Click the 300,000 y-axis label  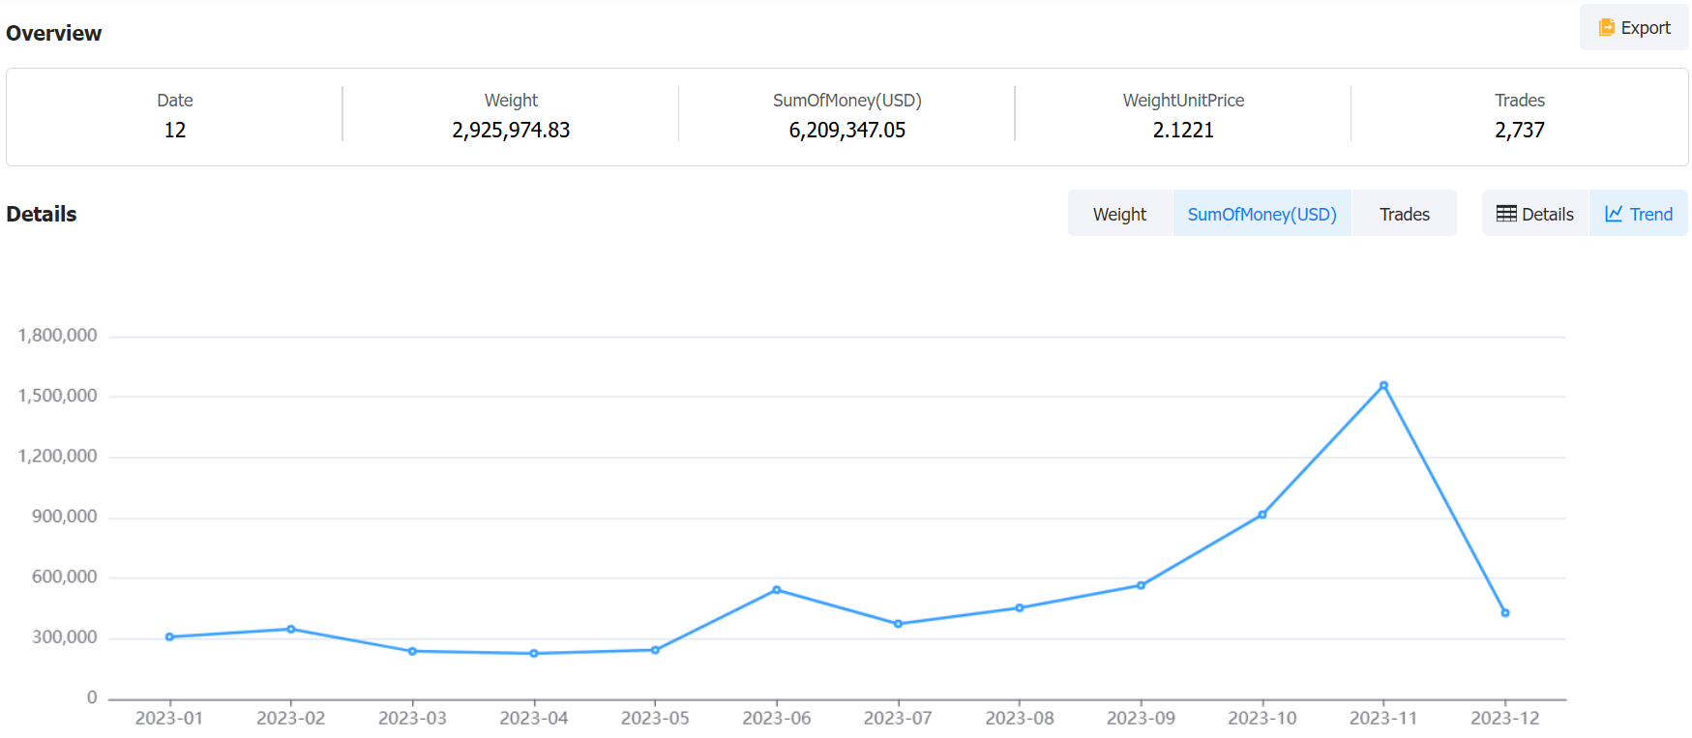click(x=65, y=637)
